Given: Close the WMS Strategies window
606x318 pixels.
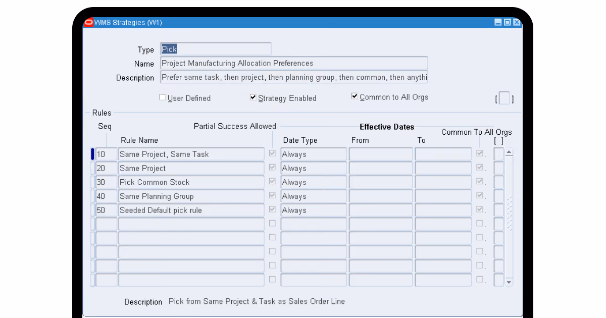Looking at the screenshot, I should pos(516,22).
